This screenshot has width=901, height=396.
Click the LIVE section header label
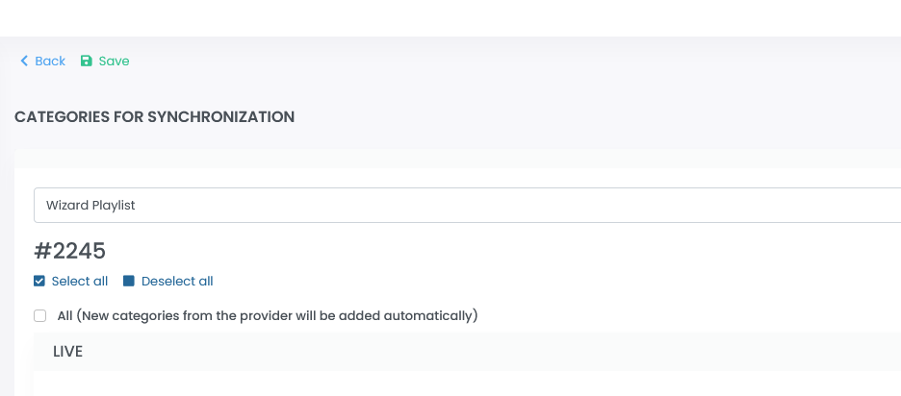[67, 352]
